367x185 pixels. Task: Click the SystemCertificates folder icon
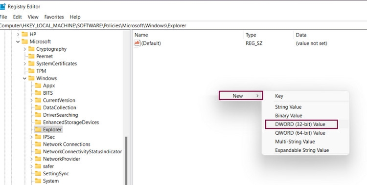click(x=31, y=63)
